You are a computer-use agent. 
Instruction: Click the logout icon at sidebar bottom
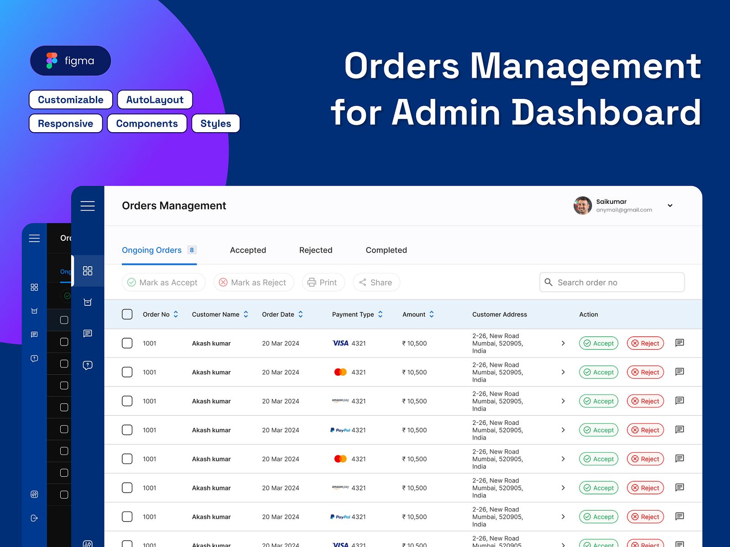point(34,518)
